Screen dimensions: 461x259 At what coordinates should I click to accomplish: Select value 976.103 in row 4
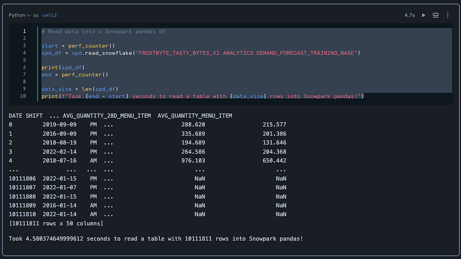point(193,161)
